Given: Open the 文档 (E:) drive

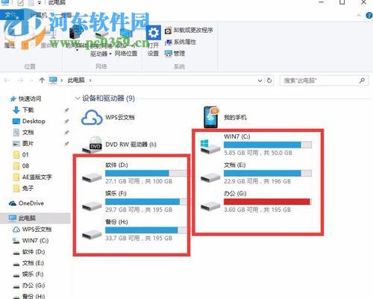Looking at the screenshot, I should [256, 173].
